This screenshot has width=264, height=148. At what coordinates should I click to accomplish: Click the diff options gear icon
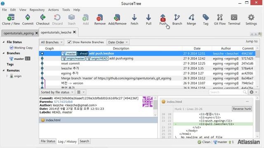(x=252, y=92)
